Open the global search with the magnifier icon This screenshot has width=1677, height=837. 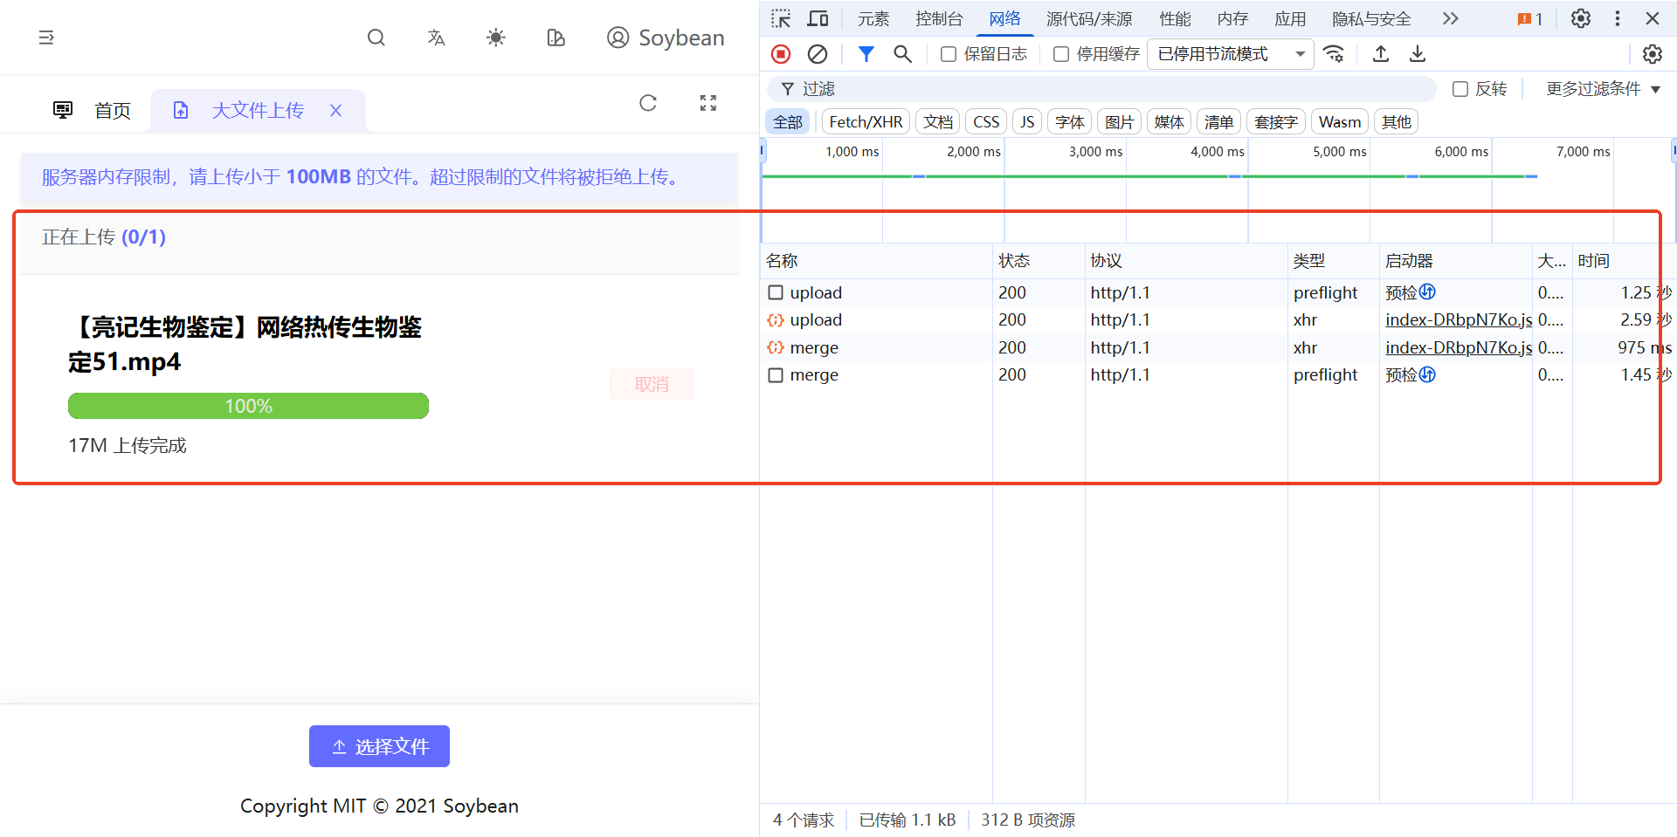pyautogui.click(x=376, y=38)
